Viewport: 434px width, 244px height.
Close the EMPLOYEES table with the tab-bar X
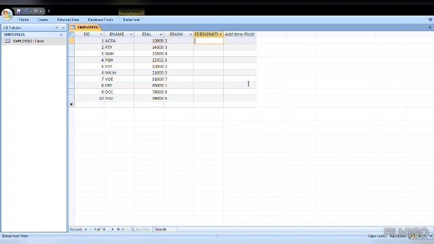coord(430,27)
